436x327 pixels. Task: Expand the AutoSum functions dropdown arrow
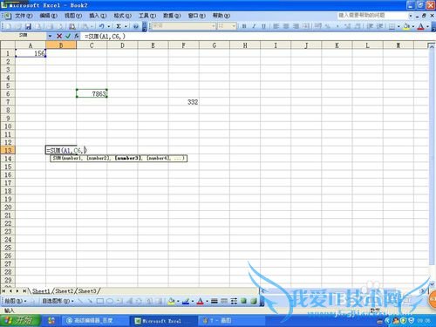(126, 26)
